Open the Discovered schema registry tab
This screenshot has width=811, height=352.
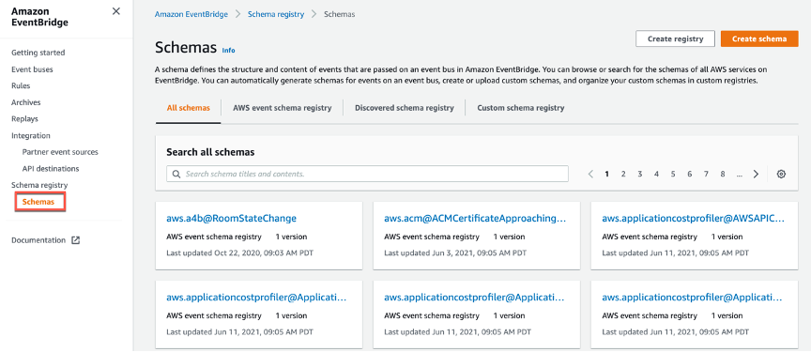[x=404, y=108]
